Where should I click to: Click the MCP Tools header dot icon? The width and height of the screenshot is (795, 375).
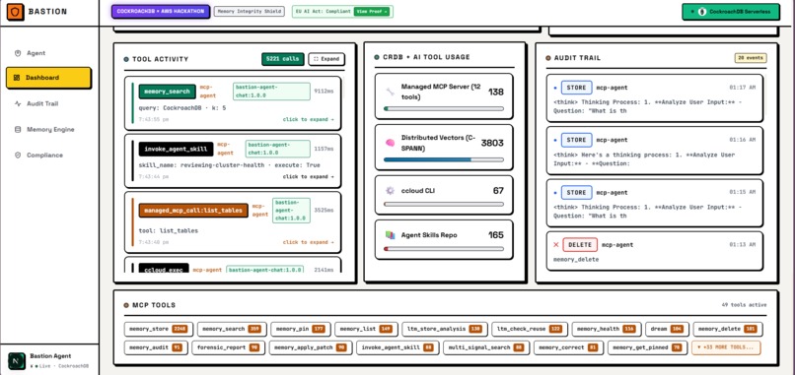[x=126, y=305]
